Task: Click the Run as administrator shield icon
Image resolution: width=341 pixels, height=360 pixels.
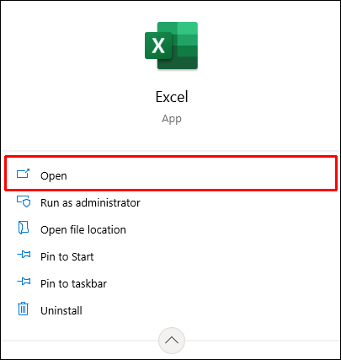Action: [24, 201]
